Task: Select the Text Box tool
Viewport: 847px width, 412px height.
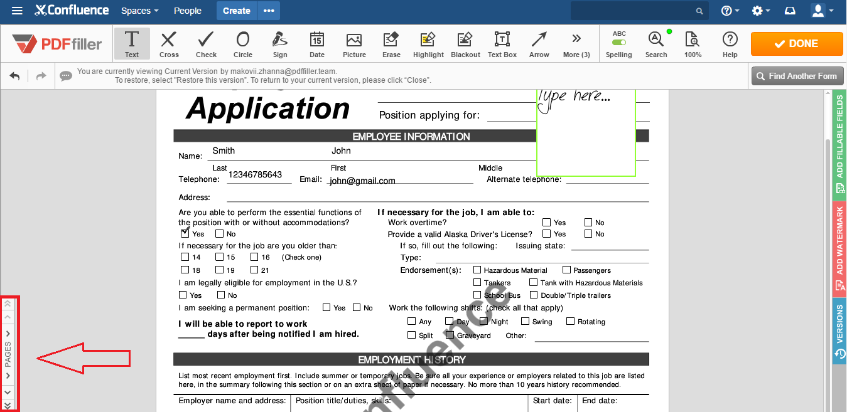Action: tap(502, 43)
